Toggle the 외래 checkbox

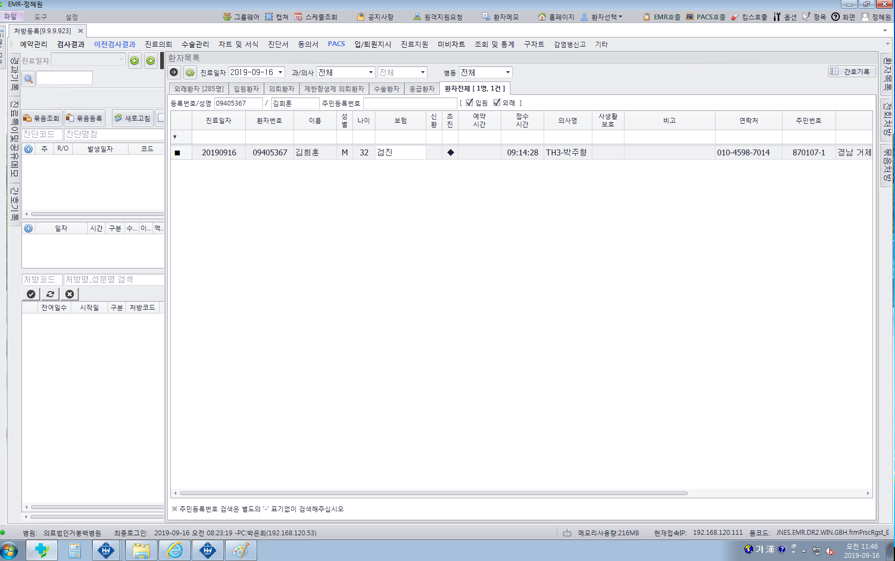(497, 102)
